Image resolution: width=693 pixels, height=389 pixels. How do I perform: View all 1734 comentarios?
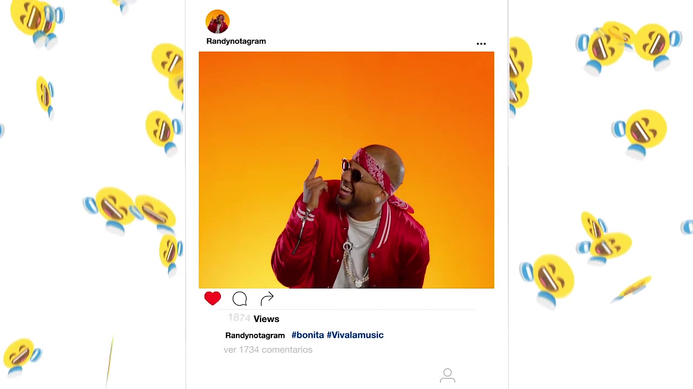(268, 350)
